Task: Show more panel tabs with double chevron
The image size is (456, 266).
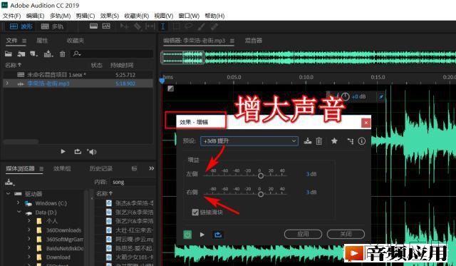Action: [x=152, y=168]
